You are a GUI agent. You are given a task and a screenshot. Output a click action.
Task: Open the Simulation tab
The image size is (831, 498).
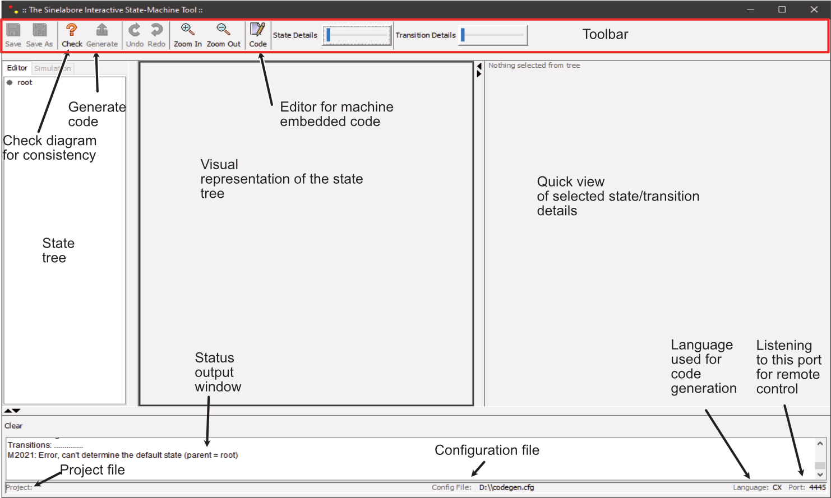pos(52,68)
